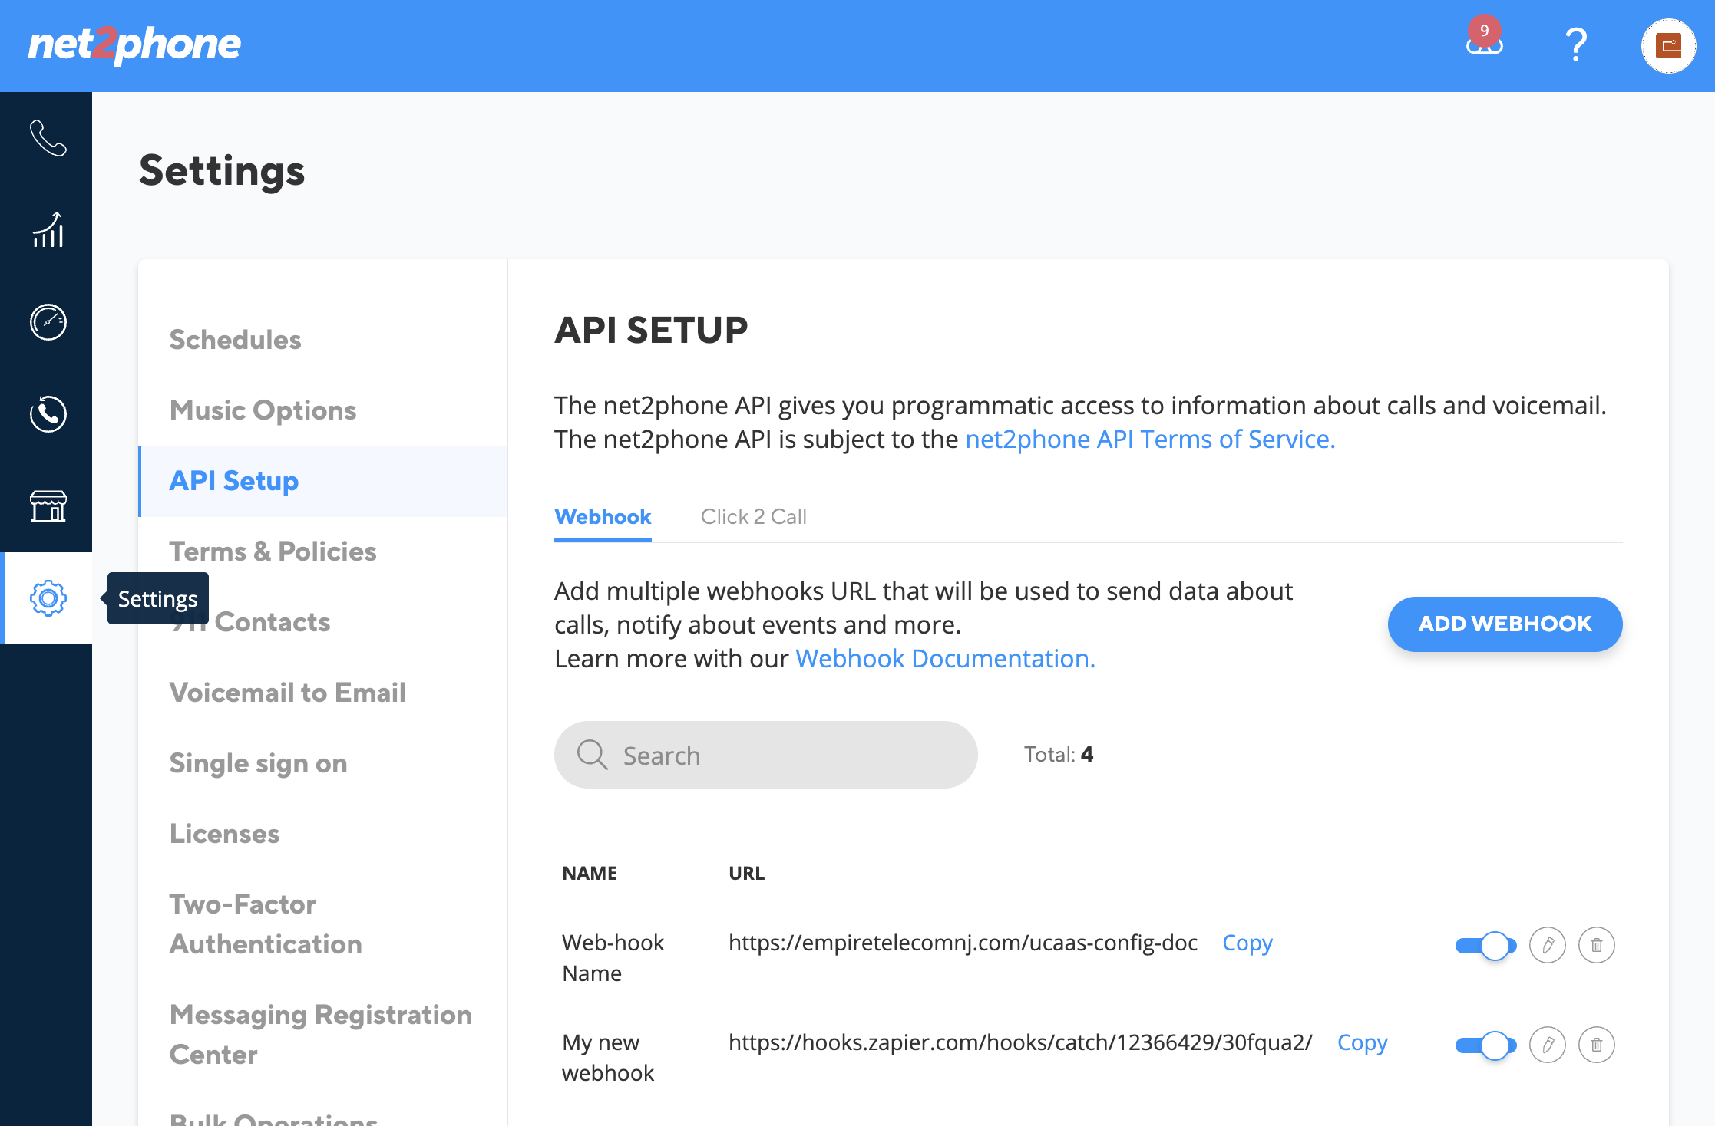Open the call history sidebar icon
This screenshot has width=1715, height=1126.
click(48, 414)
